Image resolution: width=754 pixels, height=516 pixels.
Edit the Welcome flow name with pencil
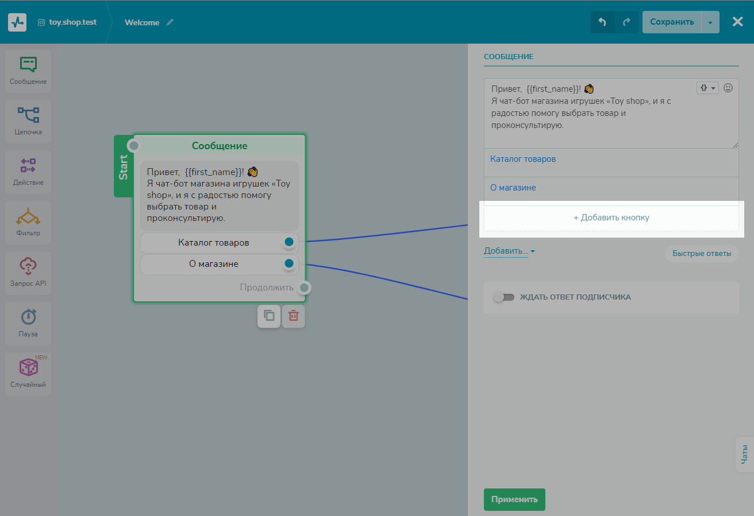coord(170,22)
